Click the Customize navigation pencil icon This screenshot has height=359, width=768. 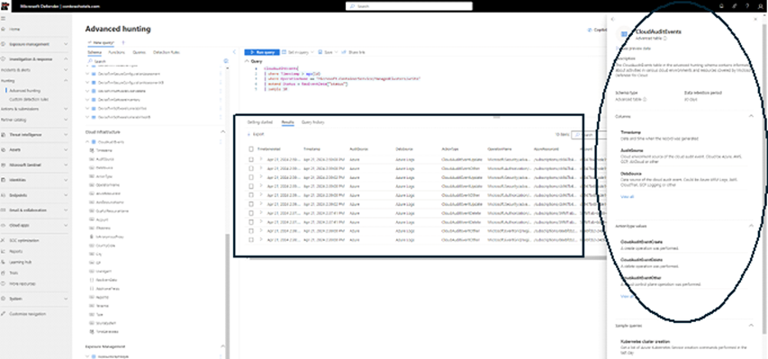4,314
